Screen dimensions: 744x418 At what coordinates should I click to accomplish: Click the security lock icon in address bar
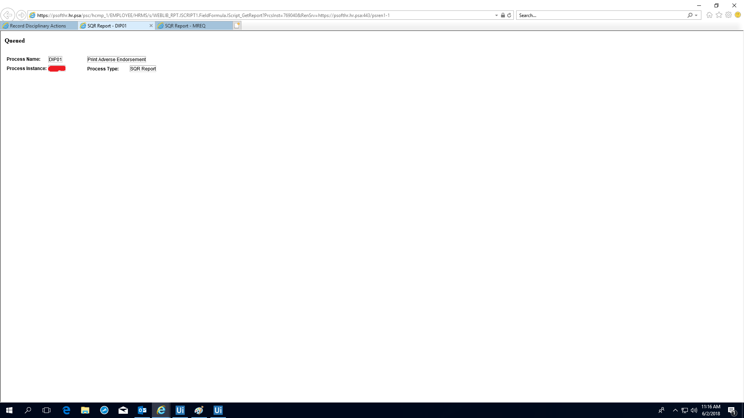[503, 15]
